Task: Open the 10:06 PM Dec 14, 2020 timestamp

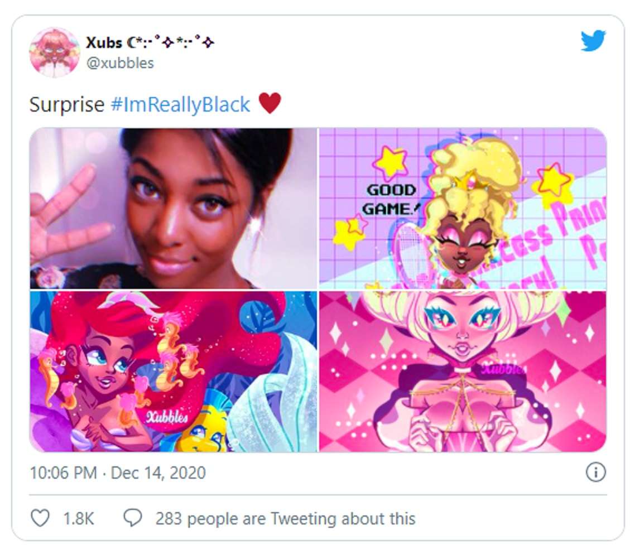Action: pyautogui.click(x=117, y=473)
